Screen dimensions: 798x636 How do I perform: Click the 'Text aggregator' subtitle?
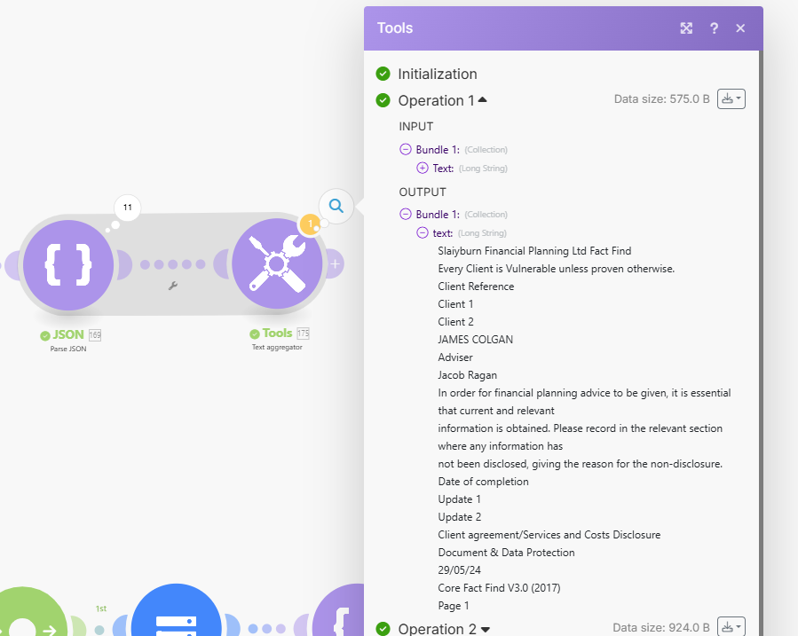click(277, 347)
